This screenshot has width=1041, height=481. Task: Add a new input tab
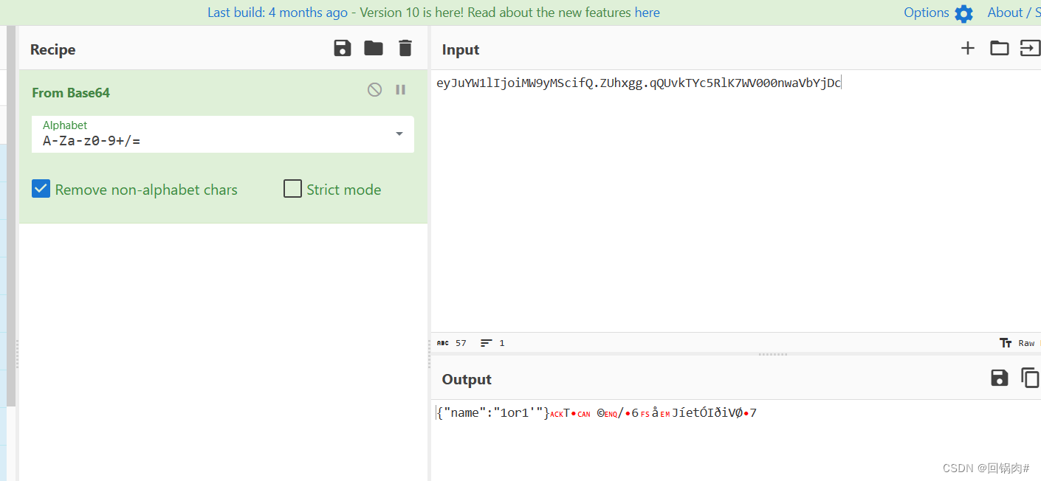[x=968, y=48]
